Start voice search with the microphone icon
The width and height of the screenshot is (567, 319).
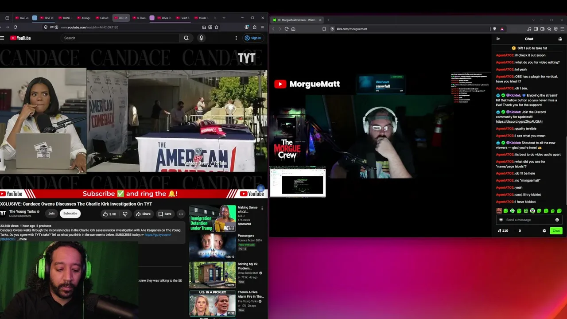coord(201,38)
